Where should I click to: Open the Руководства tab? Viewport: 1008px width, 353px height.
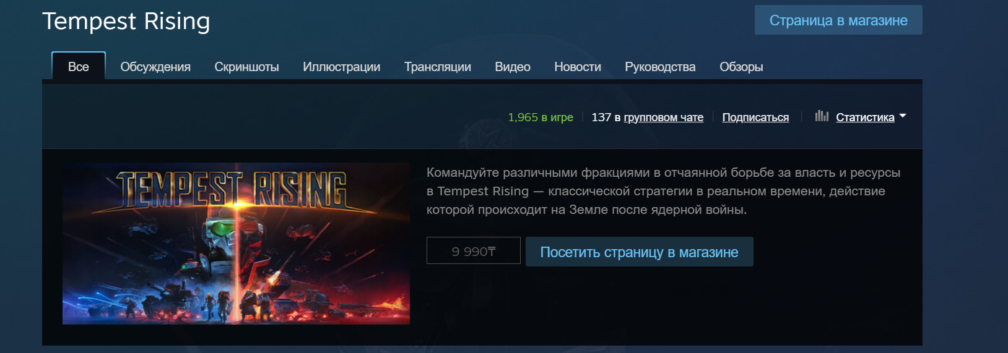click(x=660, y=67)
